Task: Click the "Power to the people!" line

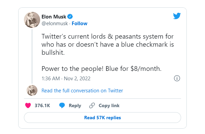Action: [101, 69]
